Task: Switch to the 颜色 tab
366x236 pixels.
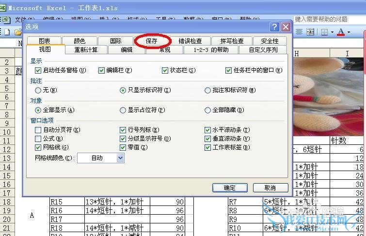Action: 80,41
